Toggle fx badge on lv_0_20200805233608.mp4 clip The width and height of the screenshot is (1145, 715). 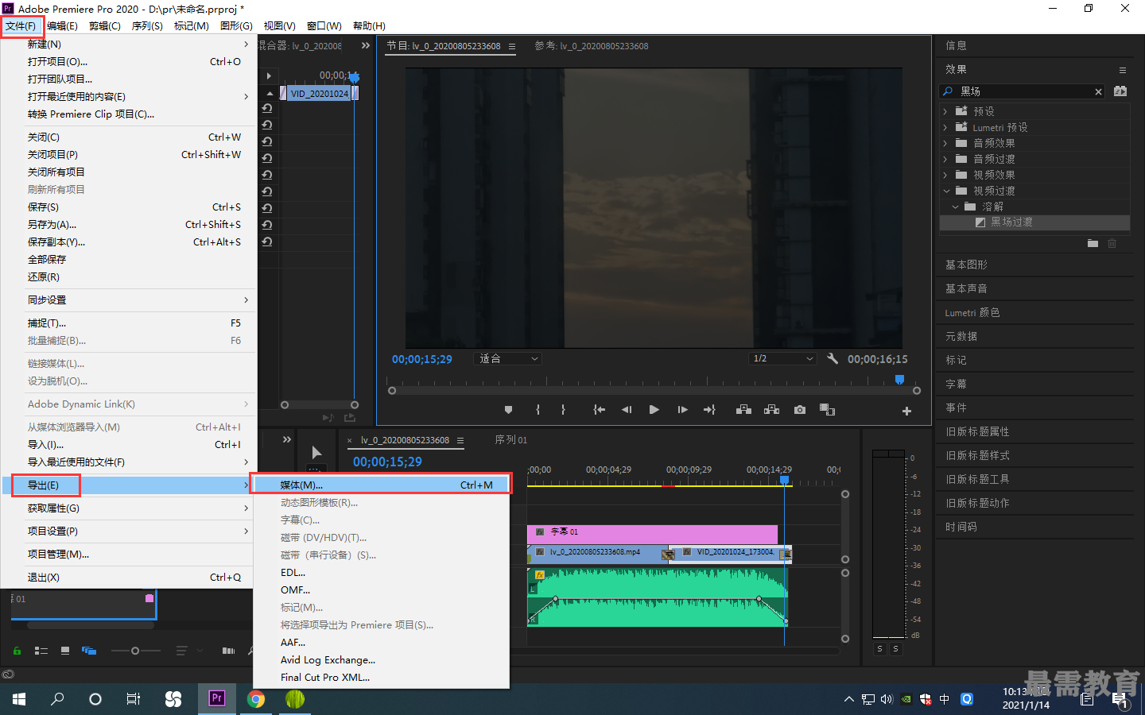point(540,552)
